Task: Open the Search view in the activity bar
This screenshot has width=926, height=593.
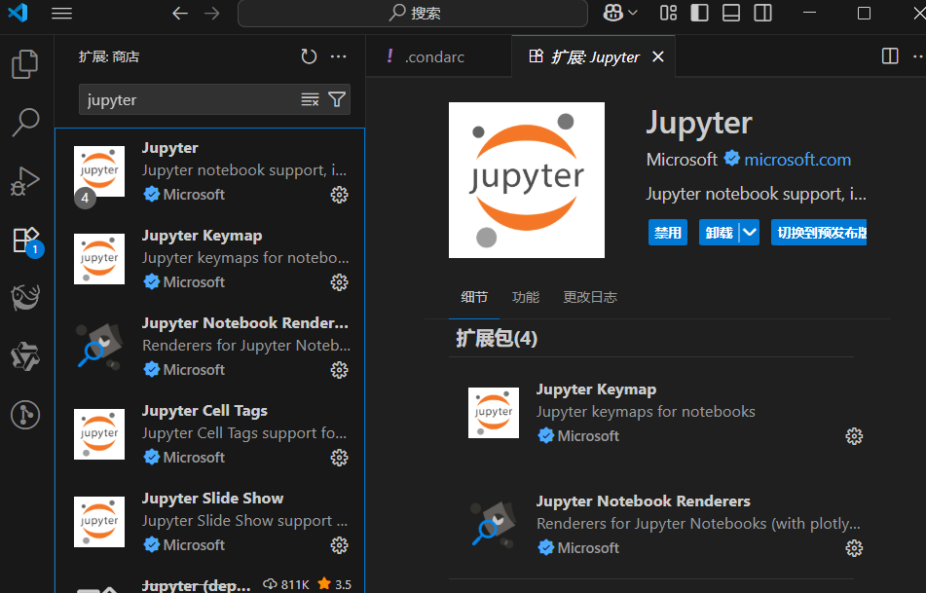Action: point(25,123)
